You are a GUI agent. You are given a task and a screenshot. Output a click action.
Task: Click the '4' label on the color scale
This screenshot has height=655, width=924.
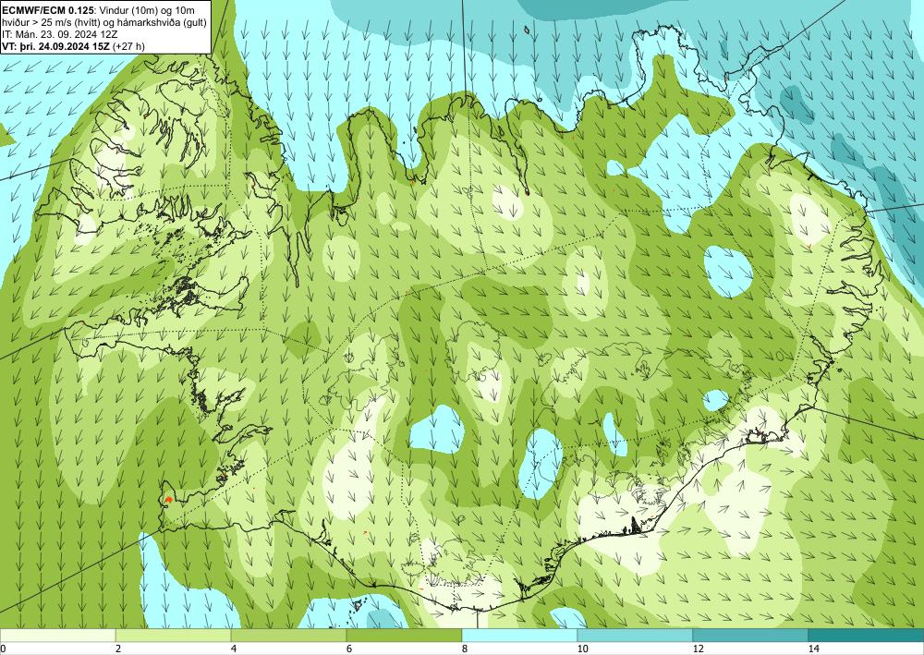tap(234, 649)
